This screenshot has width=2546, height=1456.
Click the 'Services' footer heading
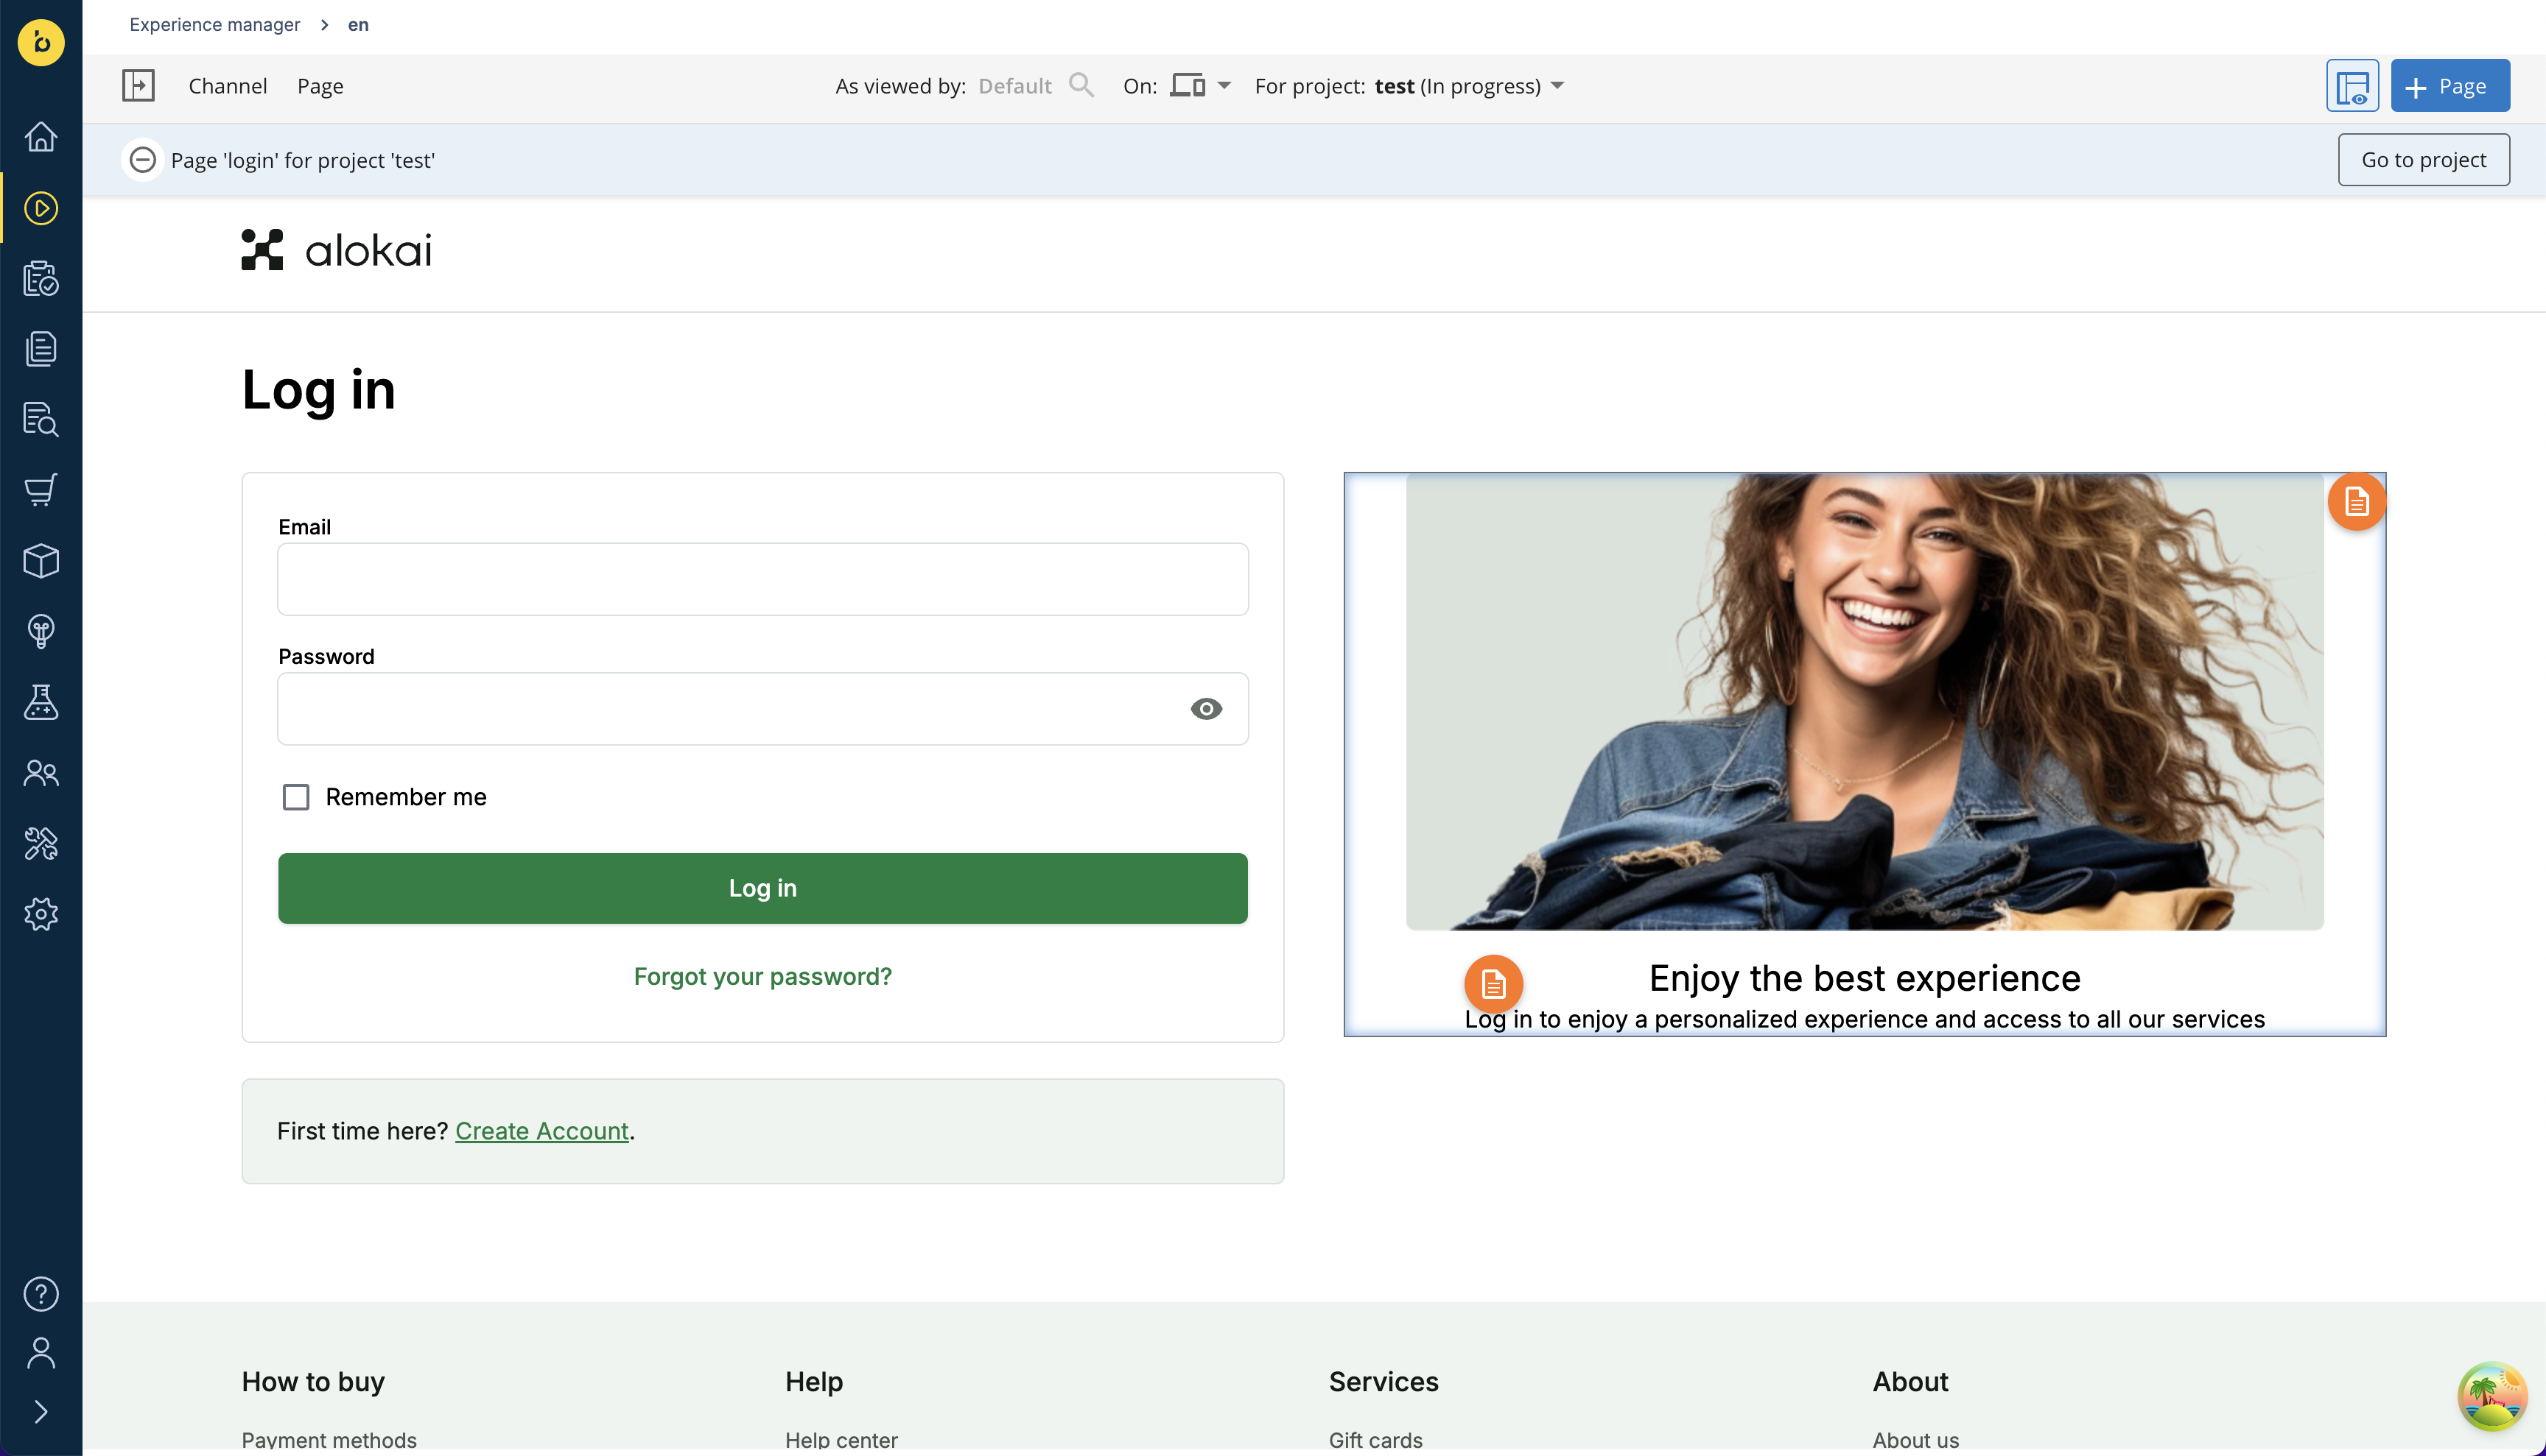coord(1383,1381)
